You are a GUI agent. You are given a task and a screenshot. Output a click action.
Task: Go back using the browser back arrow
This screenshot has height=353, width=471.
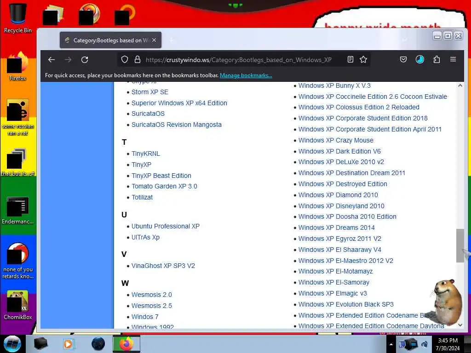(x=52, y=60)
